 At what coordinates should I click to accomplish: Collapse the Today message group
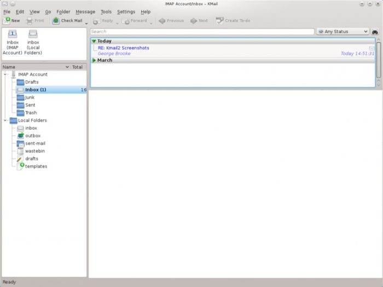[x=94, y=41]
